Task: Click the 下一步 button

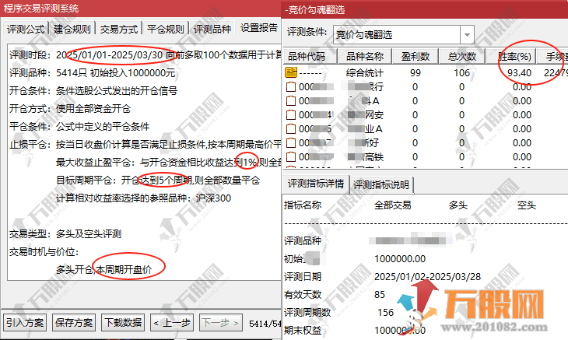Action: (x=221, y=322)
